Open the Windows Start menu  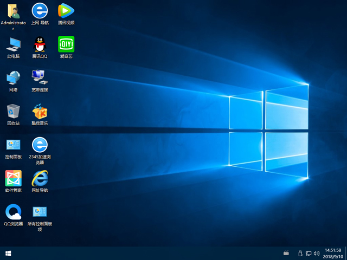[x=8, y=253]
